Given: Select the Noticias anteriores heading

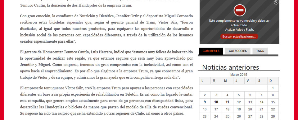Looking at the screenshot, I should click(230, 67).
